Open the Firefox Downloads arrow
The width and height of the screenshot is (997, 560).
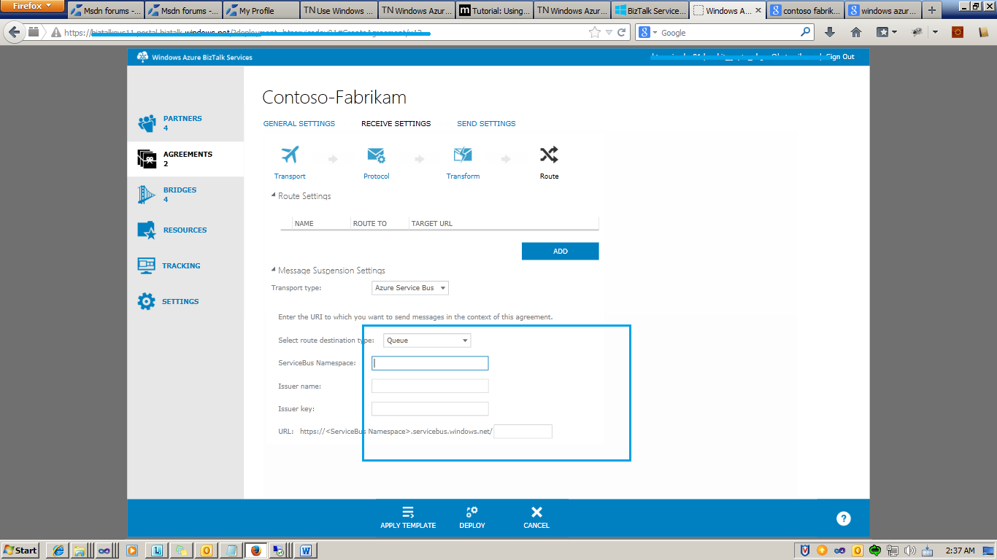[830, 32]
